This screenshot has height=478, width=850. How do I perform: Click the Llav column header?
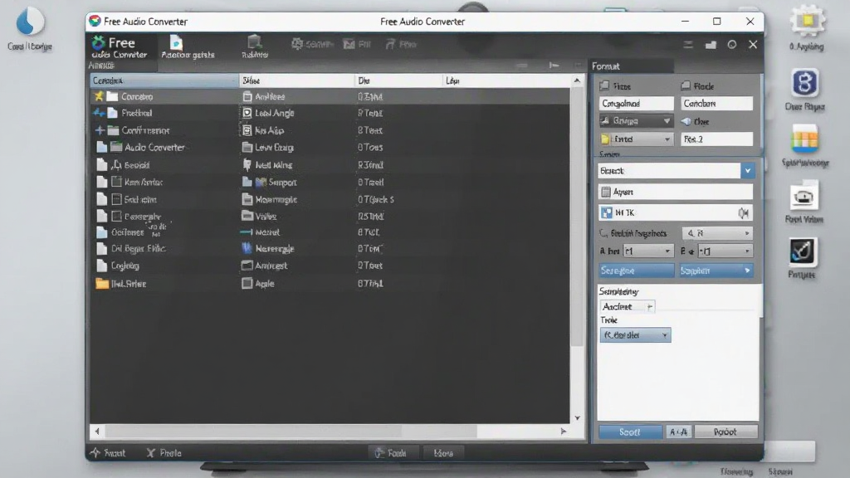click(507, 80)
